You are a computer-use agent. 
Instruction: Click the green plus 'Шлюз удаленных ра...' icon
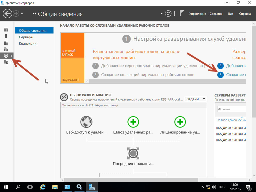(133, 122)
